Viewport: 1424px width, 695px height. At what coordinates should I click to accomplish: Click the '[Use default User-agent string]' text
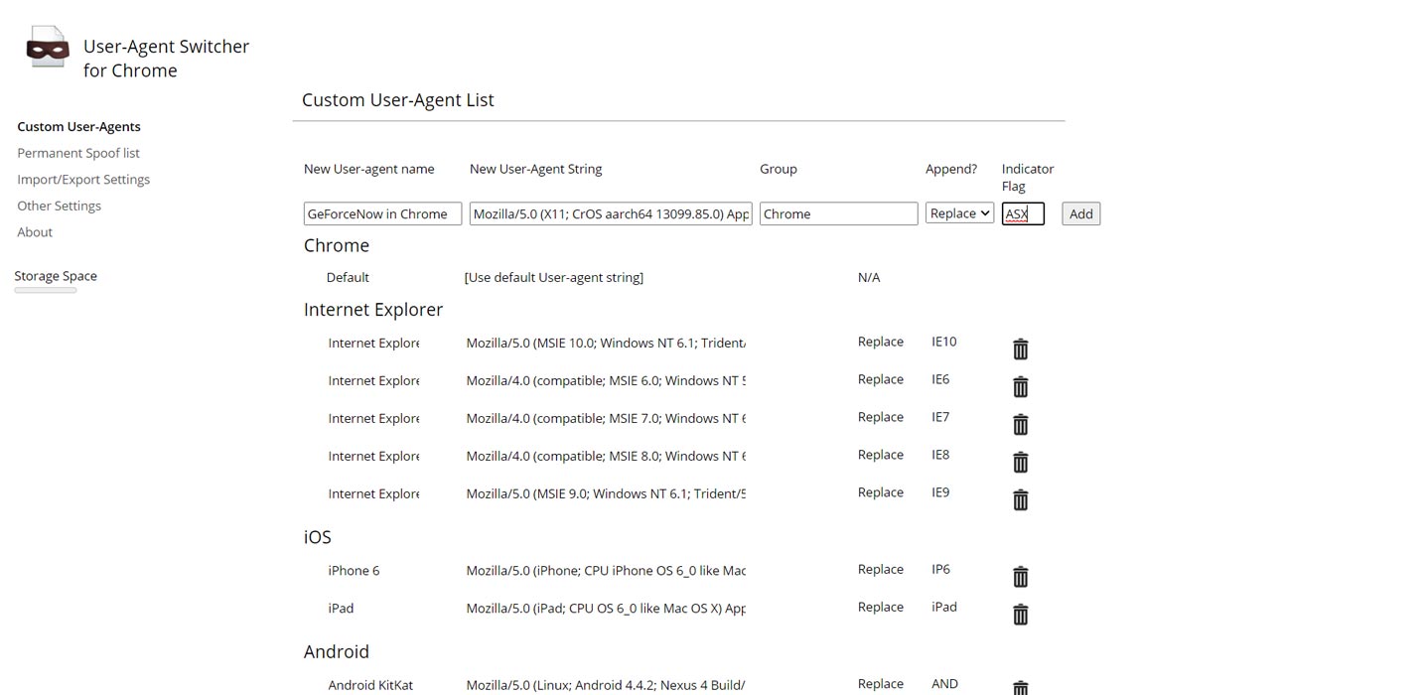click(553, 277)
